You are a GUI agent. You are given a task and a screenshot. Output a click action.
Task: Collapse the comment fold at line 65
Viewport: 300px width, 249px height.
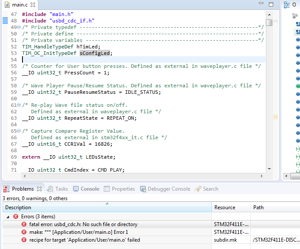19,131
